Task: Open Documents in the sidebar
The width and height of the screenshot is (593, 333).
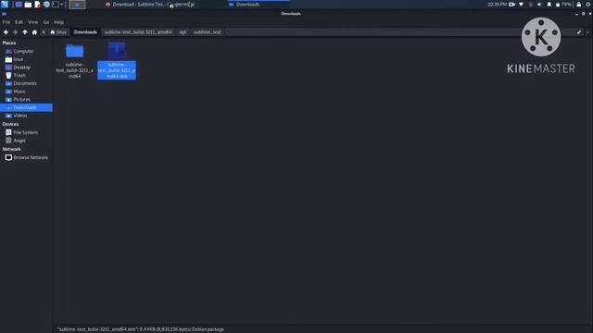Action: [26, 83]
